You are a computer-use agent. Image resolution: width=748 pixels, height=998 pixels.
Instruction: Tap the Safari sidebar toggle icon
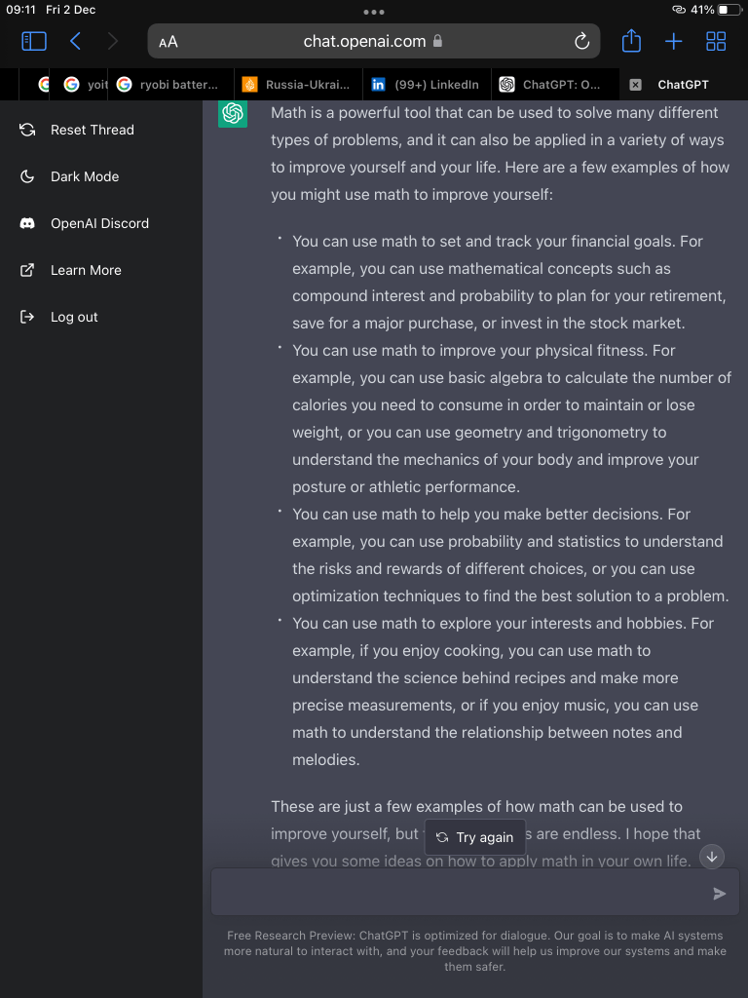[34, 41]
